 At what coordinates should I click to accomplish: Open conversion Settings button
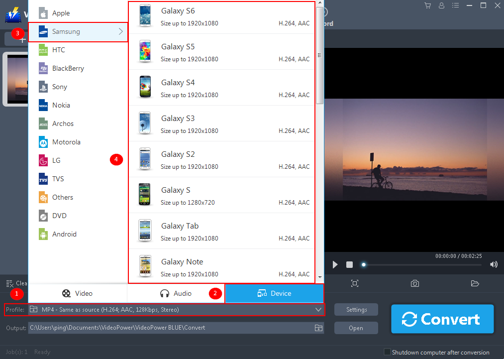tap(356, 310)
